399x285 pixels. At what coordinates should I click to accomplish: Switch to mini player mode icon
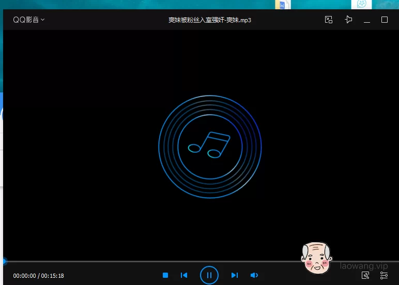(x=329, y=20)
